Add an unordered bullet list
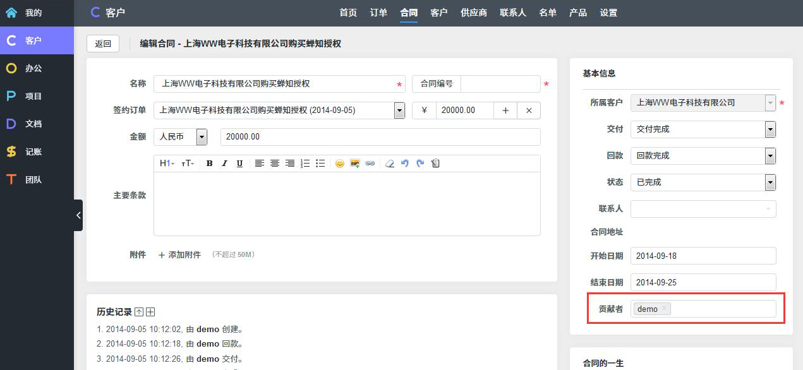Image resolution: width=803 pixels, height=370 pixels. point(320,164)
